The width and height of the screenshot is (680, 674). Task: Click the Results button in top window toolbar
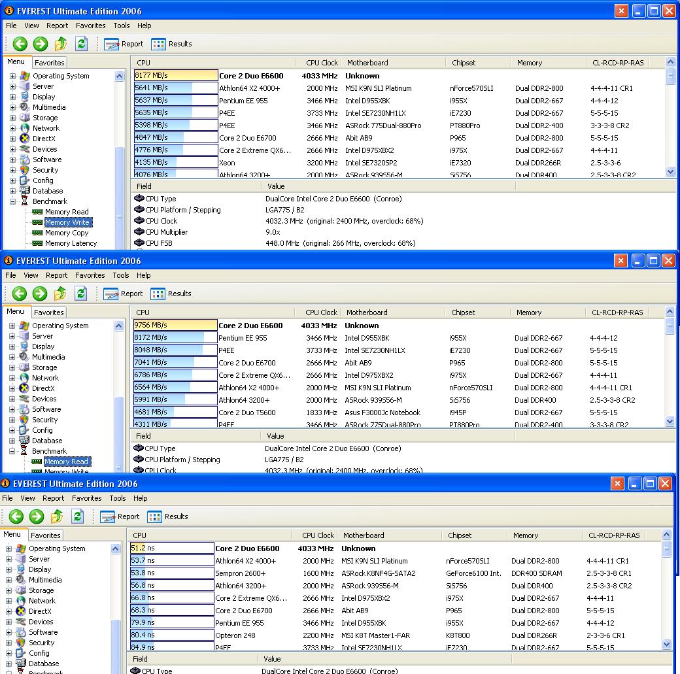[172, 44]
